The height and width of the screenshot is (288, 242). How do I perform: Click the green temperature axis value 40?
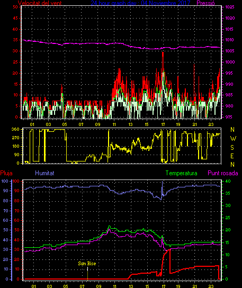pyautogui.click(x=228, y=181)
